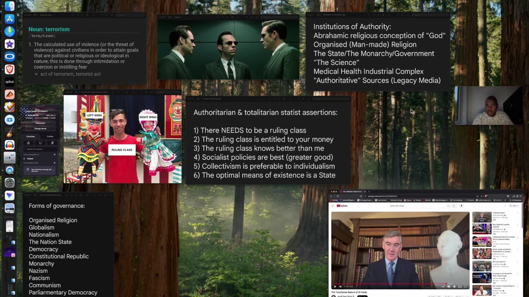529x297 pixels.
Task: Enter fullscreen on YouTube player
Action: coord(465,287)
